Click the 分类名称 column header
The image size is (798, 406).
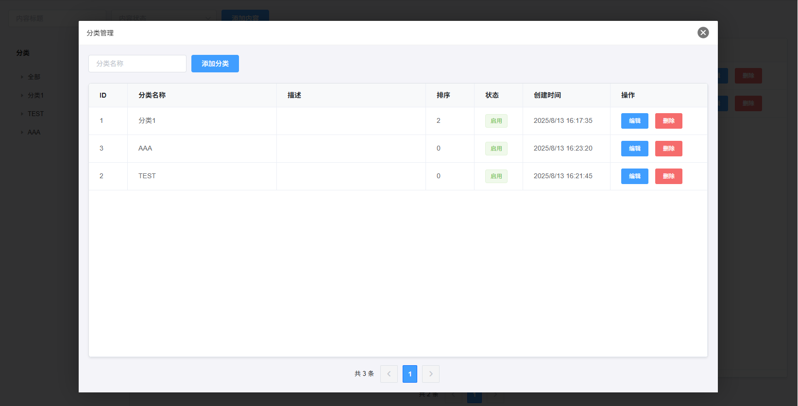(152, 95)
